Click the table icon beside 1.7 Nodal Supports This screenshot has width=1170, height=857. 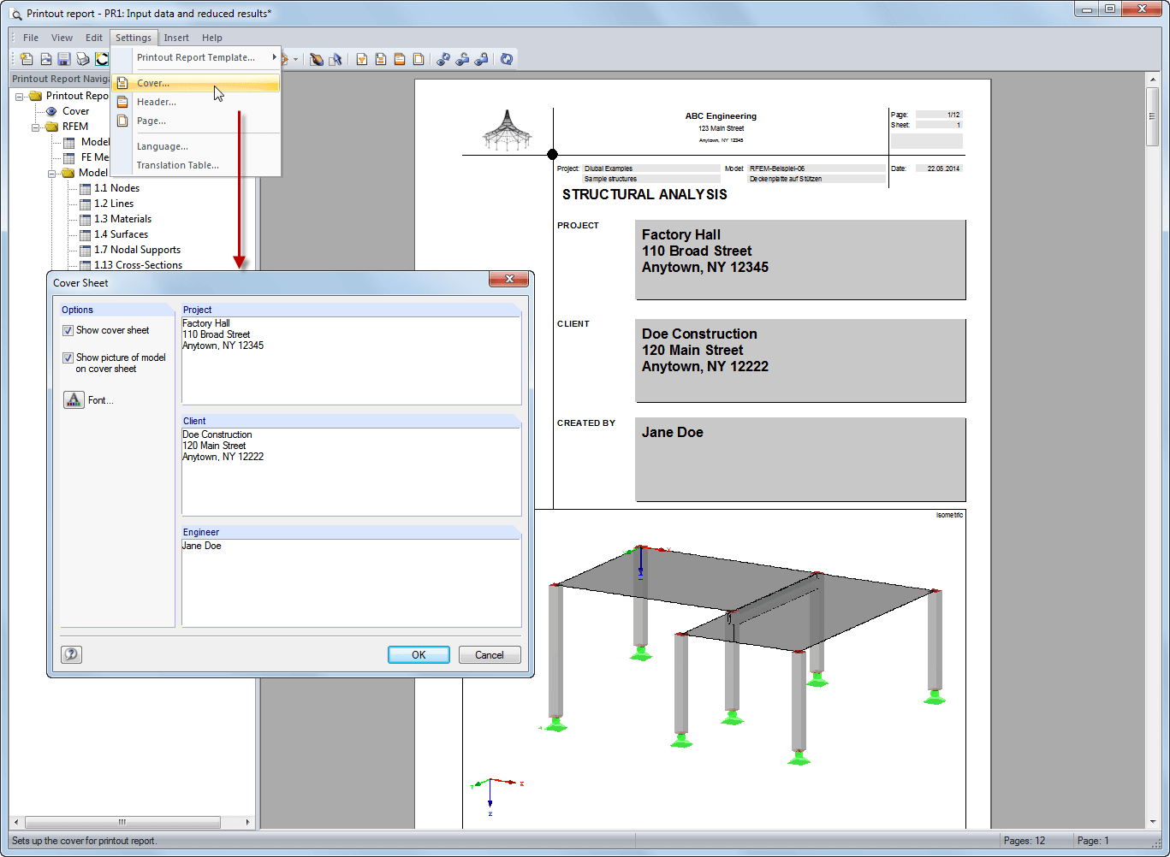tap(85, 250)
